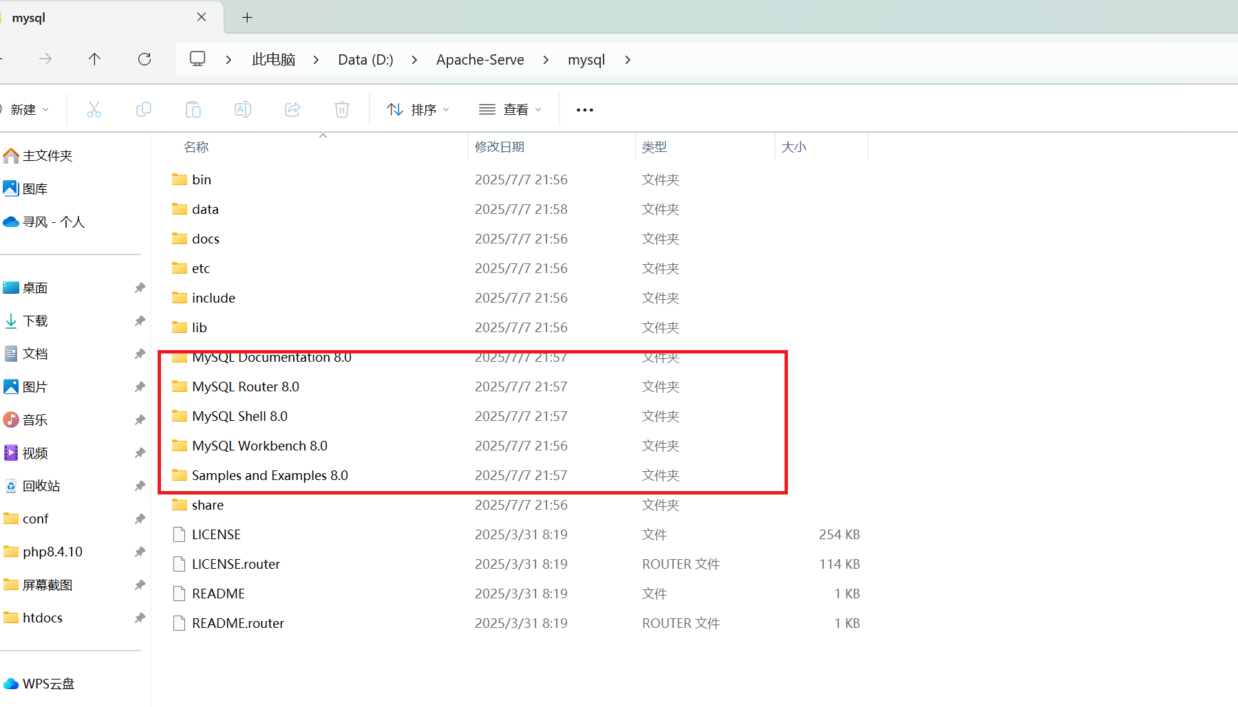The image size is (1238, 707).
Task: Click the Share icon in the toolbar
Action: tap(292, 109)
